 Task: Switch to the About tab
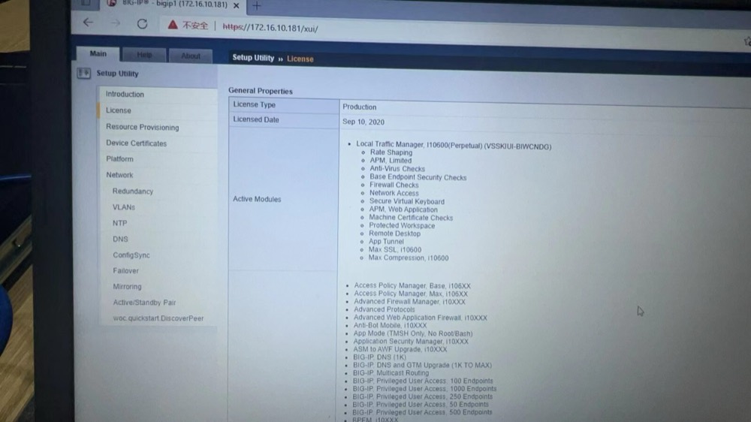(191, 56)
